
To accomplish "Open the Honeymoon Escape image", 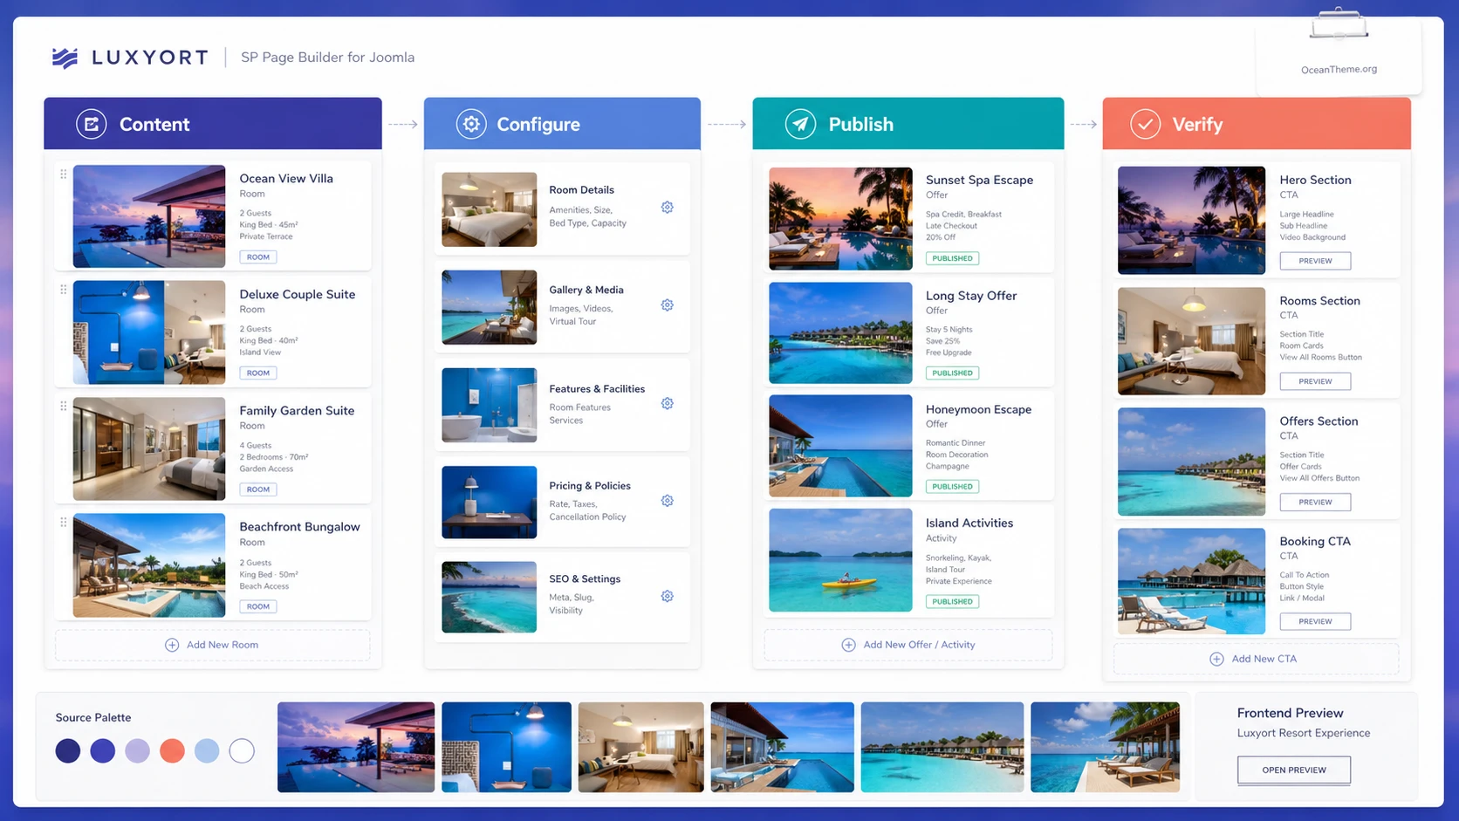I will click(x=840, y=446).
